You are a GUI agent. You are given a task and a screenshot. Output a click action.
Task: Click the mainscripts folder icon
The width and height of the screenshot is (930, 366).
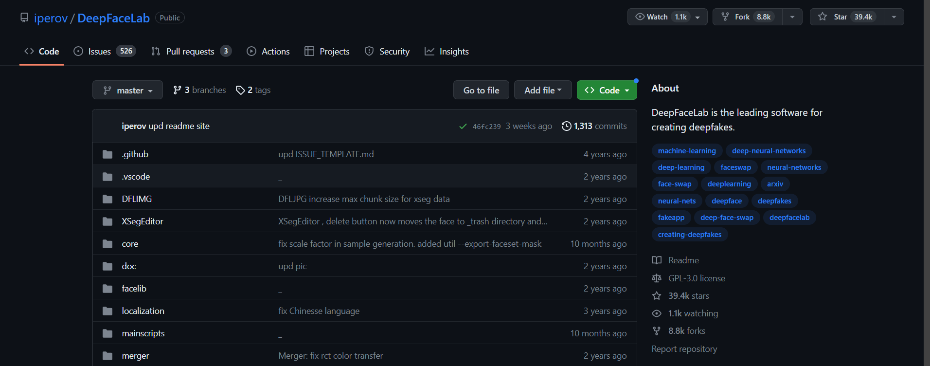[x=107, y=333]
